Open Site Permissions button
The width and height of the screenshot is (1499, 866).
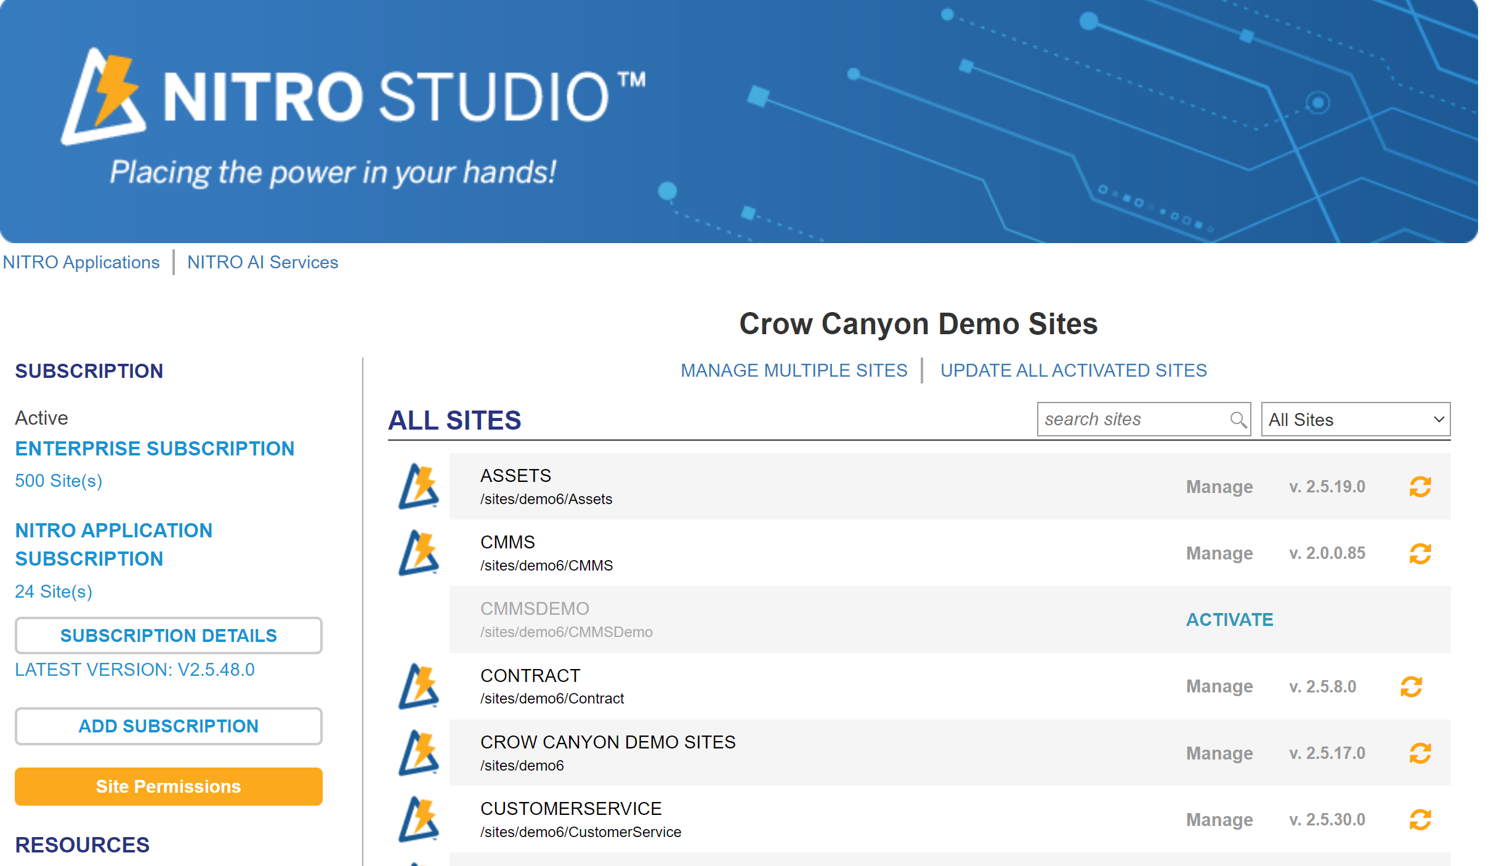168,786
